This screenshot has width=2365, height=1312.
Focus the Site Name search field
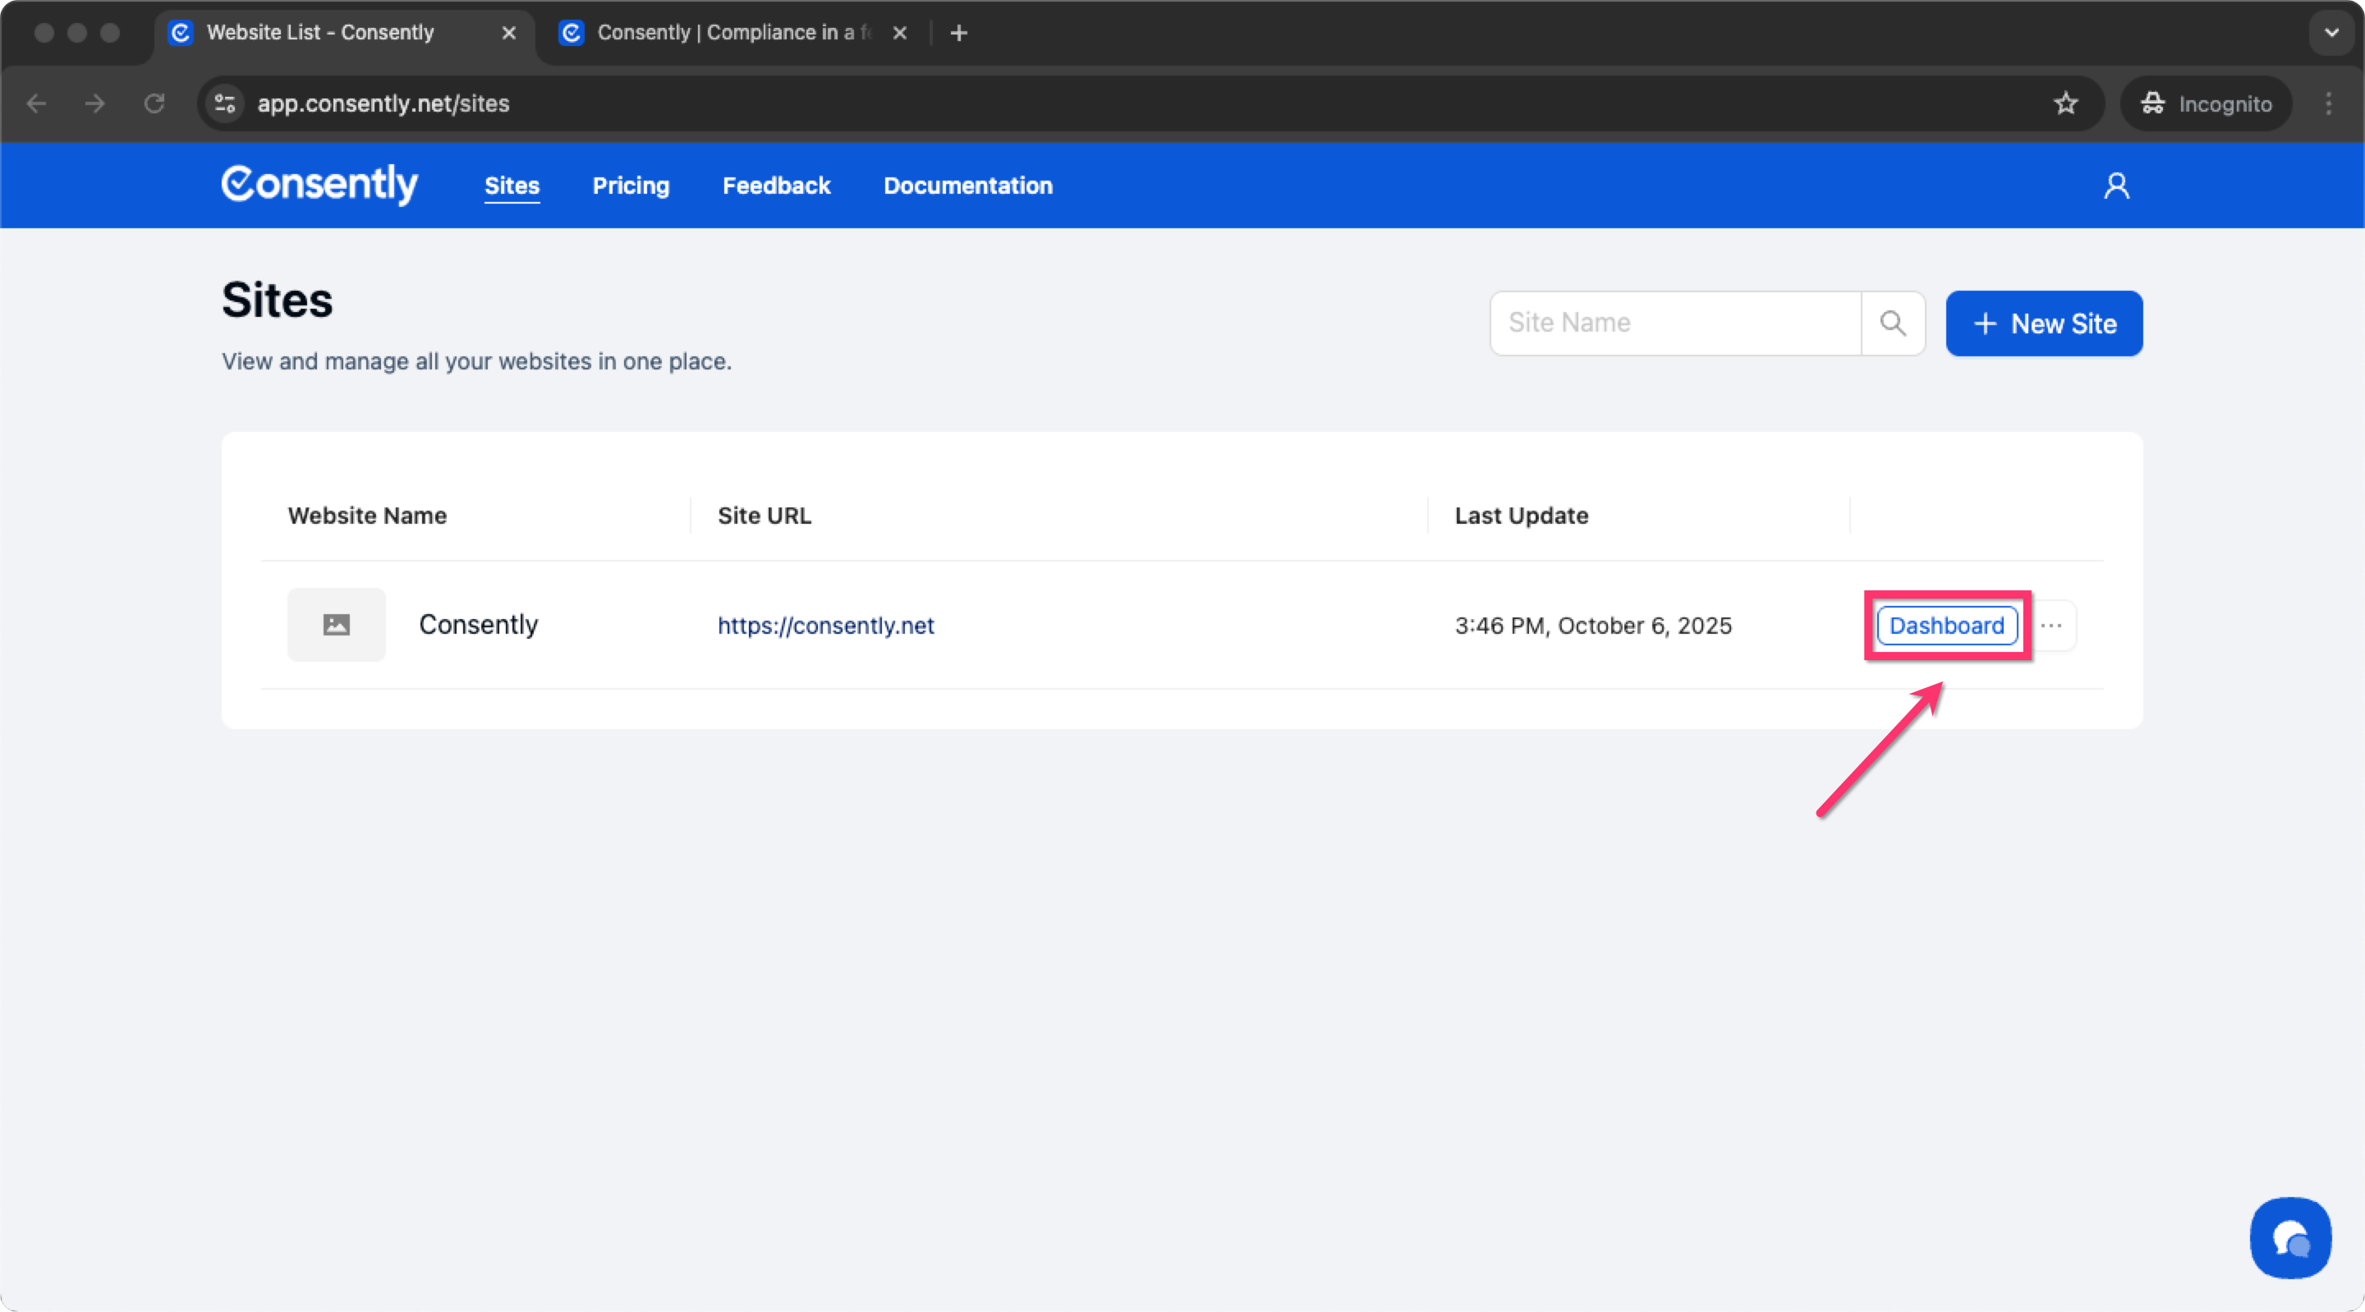(1674, 323)
